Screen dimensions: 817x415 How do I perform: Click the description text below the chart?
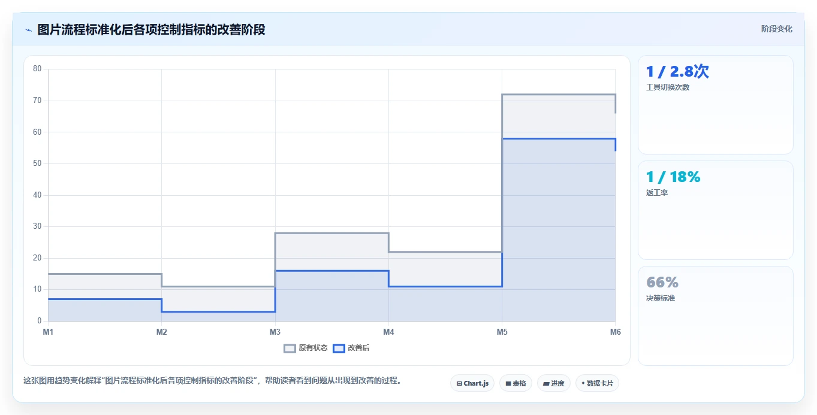[x=212, y=380]
